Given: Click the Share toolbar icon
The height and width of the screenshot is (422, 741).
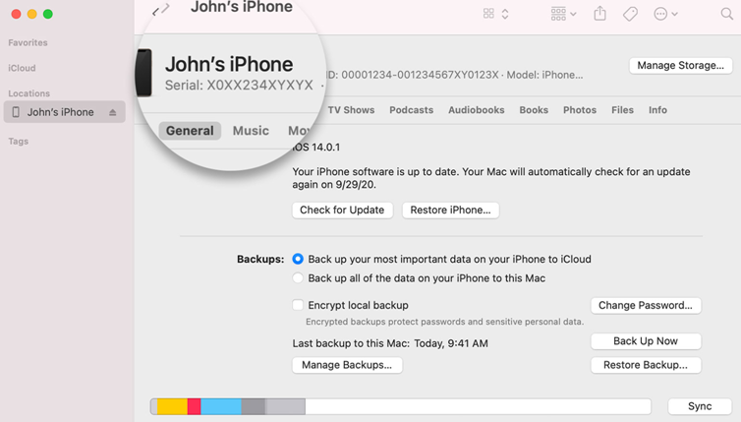Looking at the screenshot, I should click(x=599, y=13).
